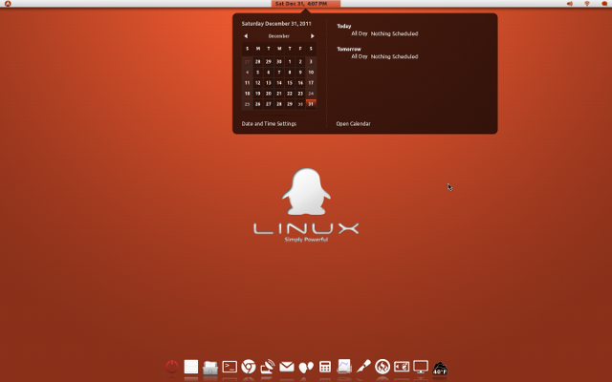Open the mail envelope icon in dock
Image resolution: width=612 pixels, height=382 pixels.
(x=287, y=367)
